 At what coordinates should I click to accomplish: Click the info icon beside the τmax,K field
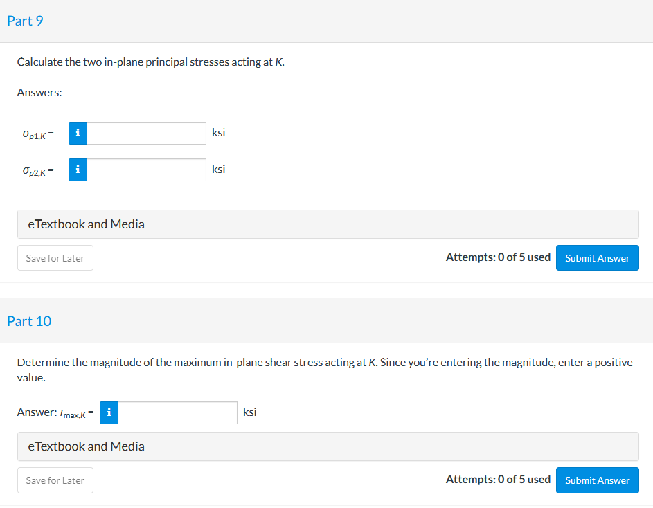(109, 412)
